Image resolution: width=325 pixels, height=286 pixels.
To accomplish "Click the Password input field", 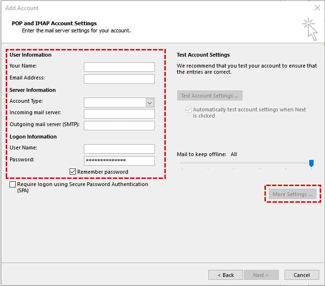I will (x=119, y=161).
